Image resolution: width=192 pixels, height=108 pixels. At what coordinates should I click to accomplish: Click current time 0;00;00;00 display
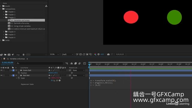click(x=7, y=63)
